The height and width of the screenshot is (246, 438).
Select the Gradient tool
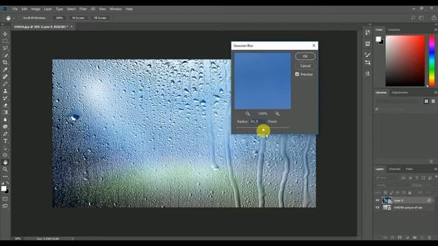[x=5, y=112]
